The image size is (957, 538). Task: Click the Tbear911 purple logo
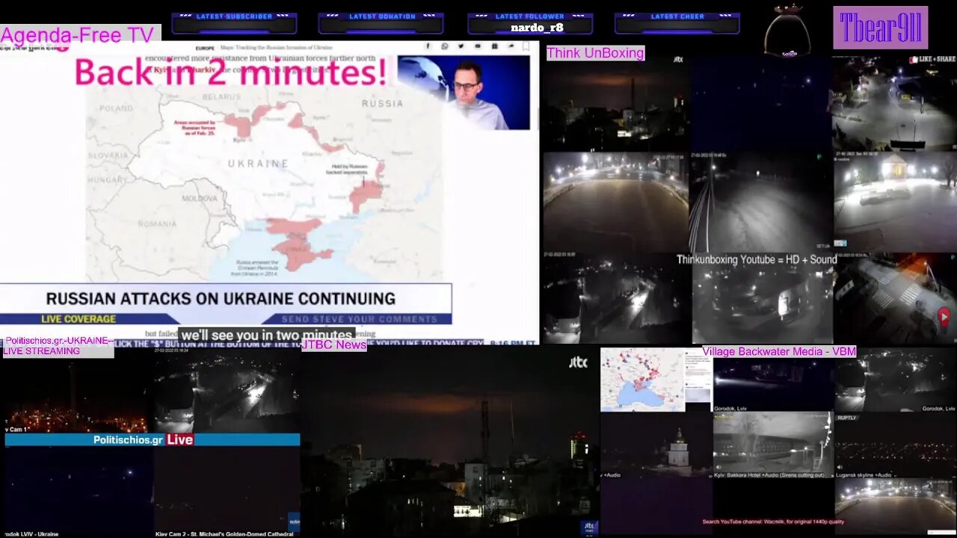click(881, 28)
